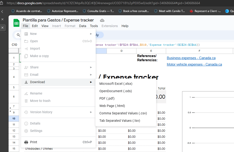The width and height of the screenshot is (234, 152).
Task: Close the second sidebar tab X
Action: point(2,27)
